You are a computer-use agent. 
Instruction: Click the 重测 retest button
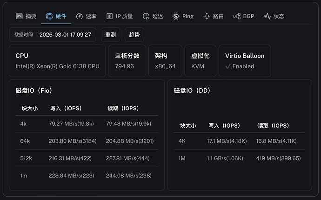[111, 35]
